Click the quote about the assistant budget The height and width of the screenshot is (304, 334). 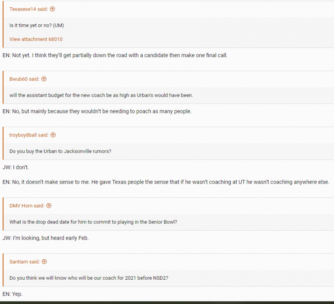point(101,95)
